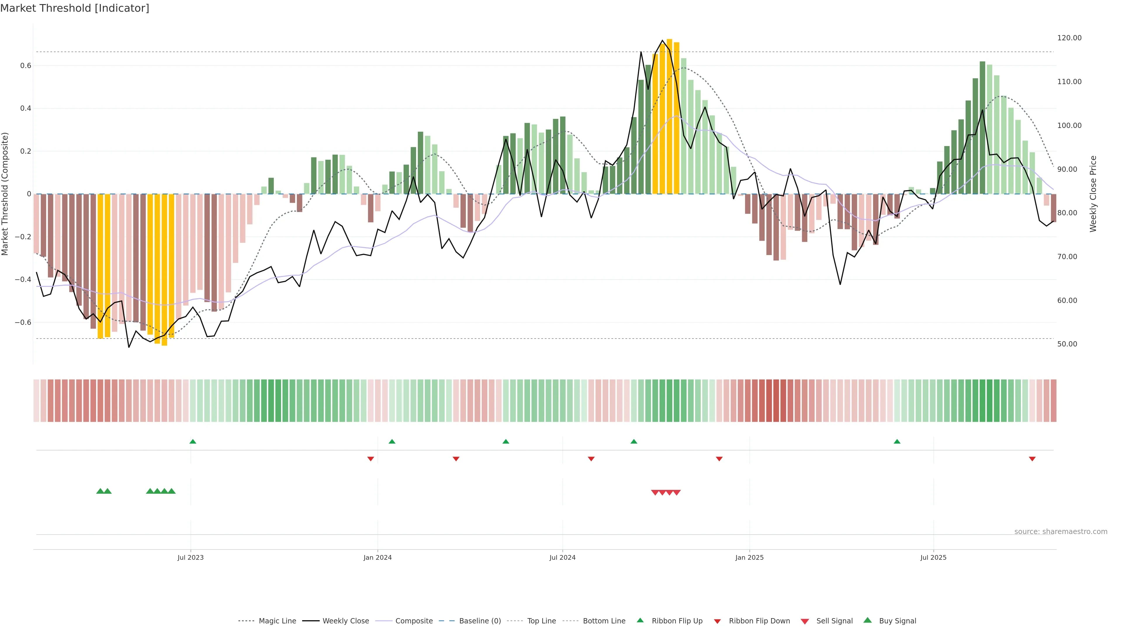Toggle the Top Line legend entry

[541, 621]
